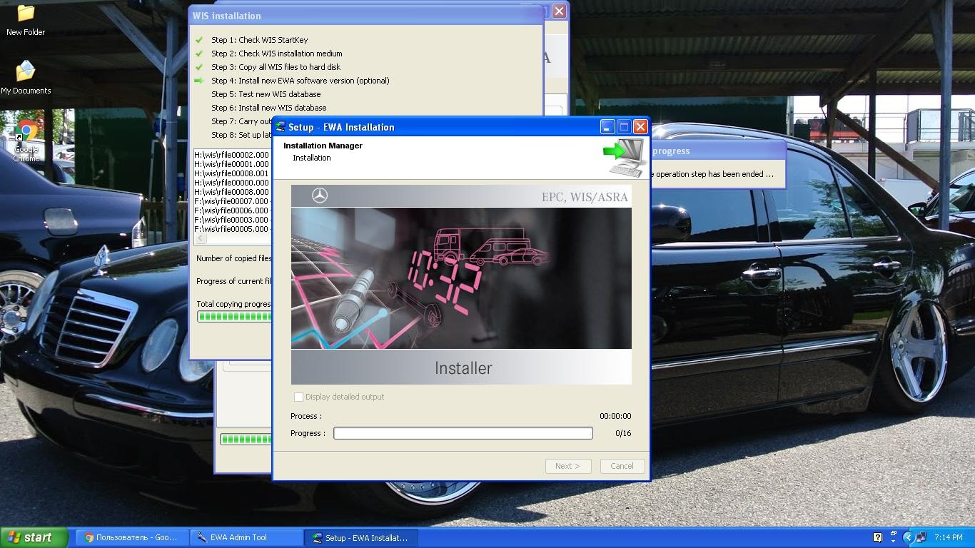The width and height of the screenshot is (975, 548).
Task: Click the network connection tray icon
Action: click(x=921, y=537)
